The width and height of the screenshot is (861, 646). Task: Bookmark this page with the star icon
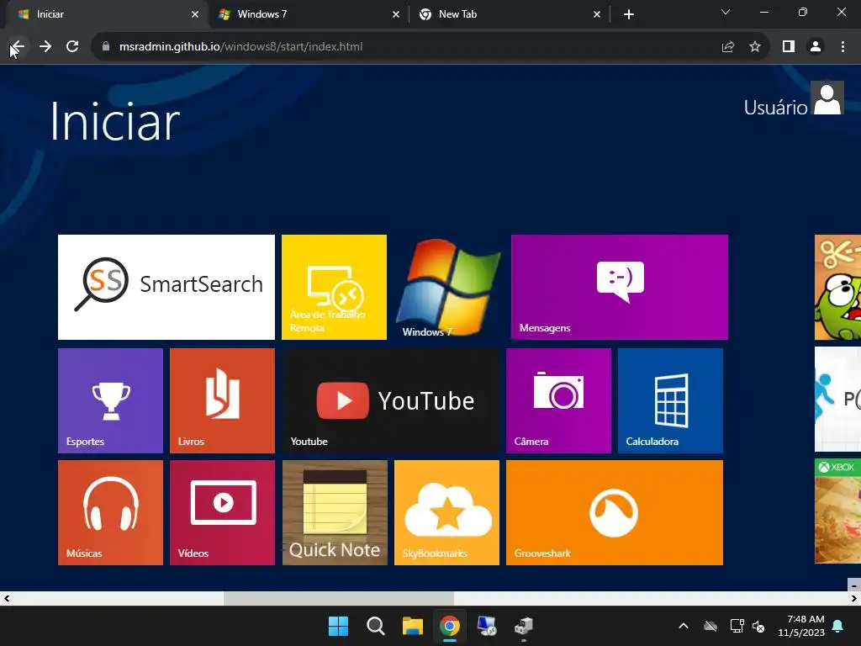755,47
